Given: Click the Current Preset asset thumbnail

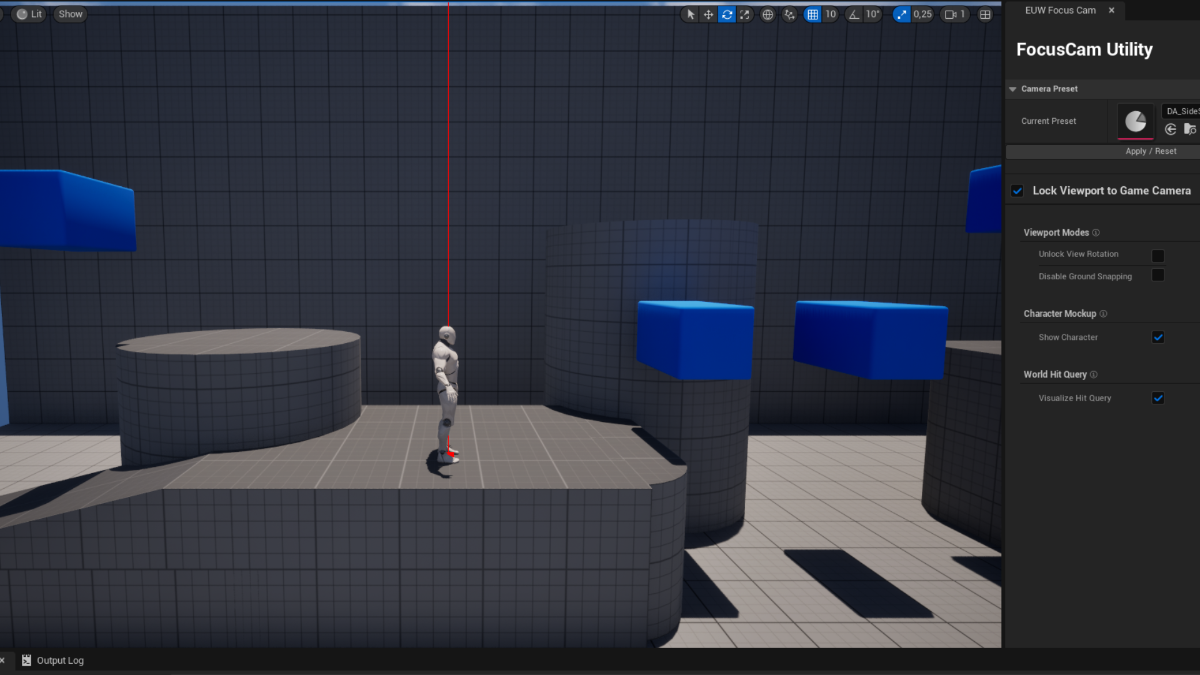Looking at the screenshot, I should pos(1136,121).
